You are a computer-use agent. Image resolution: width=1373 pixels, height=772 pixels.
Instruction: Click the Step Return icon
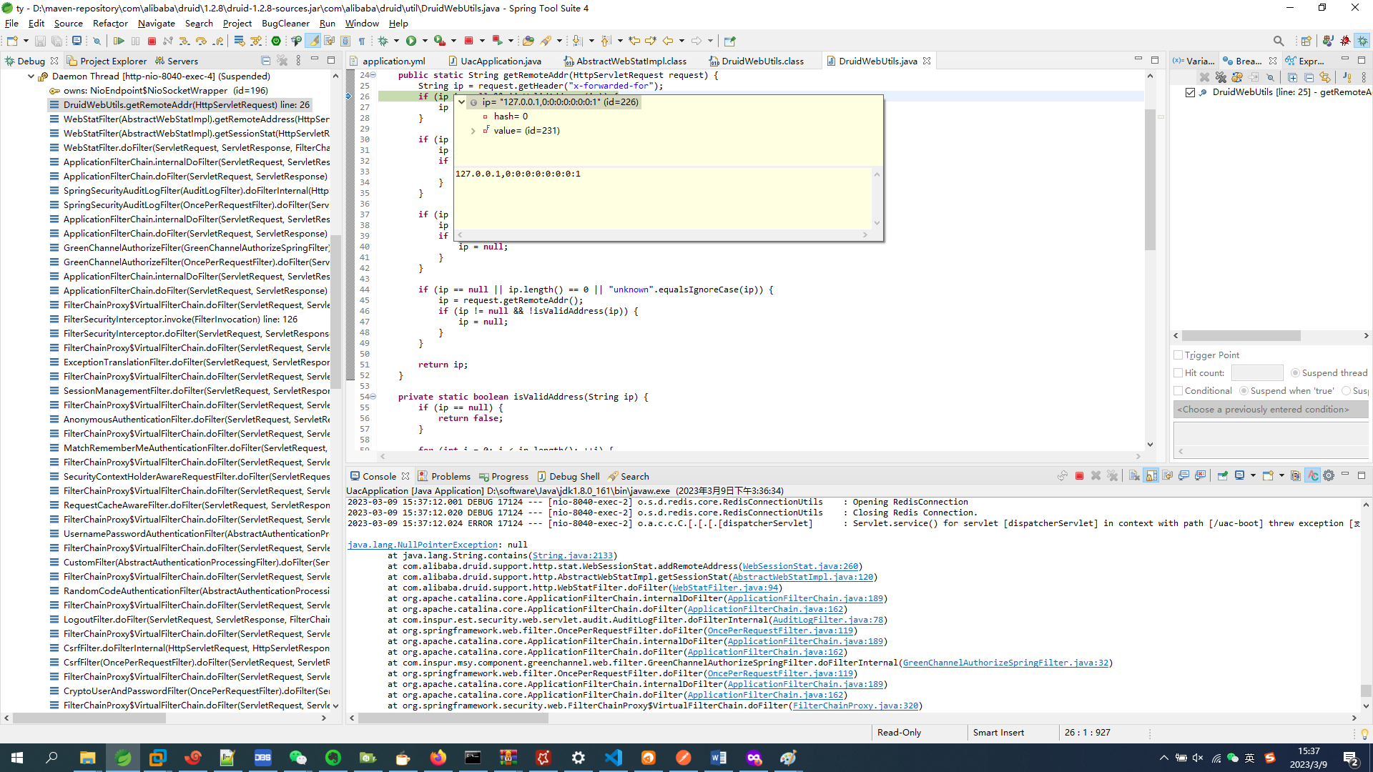click(x=218, y=41)
